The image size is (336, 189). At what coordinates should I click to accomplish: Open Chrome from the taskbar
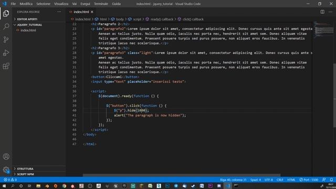point(64,186)
